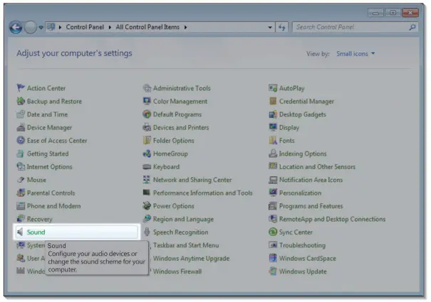Open the Keyboard icon
Screen dimensions: 431x302
click(147, 166)
